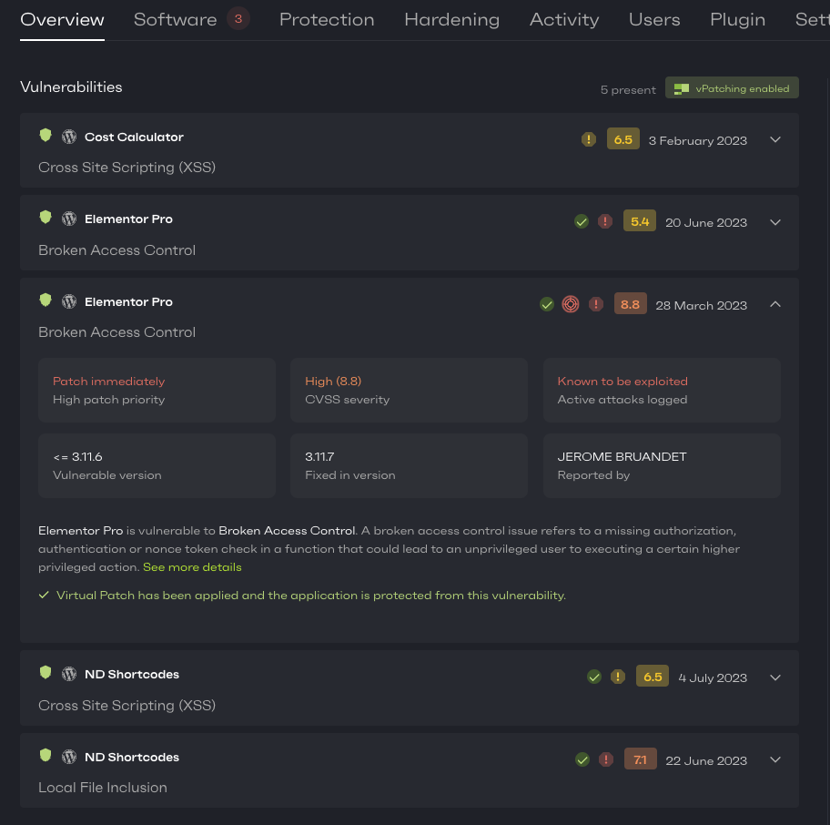Expand the Elementor Pro 20 June 2023 row
The width and height of the screenshot is (830, 825).
(775, 222)
